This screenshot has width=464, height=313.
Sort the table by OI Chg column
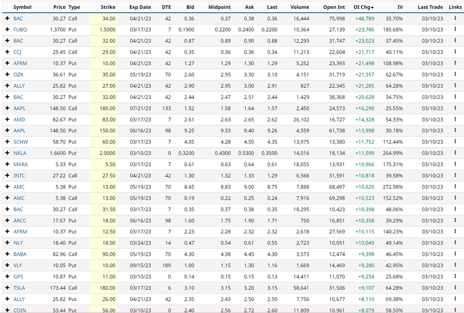point(363,7)
